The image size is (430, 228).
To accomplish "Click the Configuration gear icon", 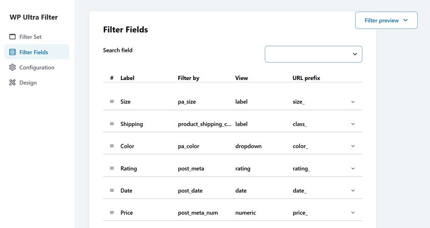I will [x=13, y=67].
